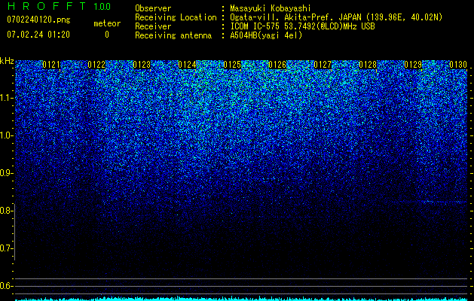Click the 0122 time marker
Screen dimensions: 474x301
[96, 65]
